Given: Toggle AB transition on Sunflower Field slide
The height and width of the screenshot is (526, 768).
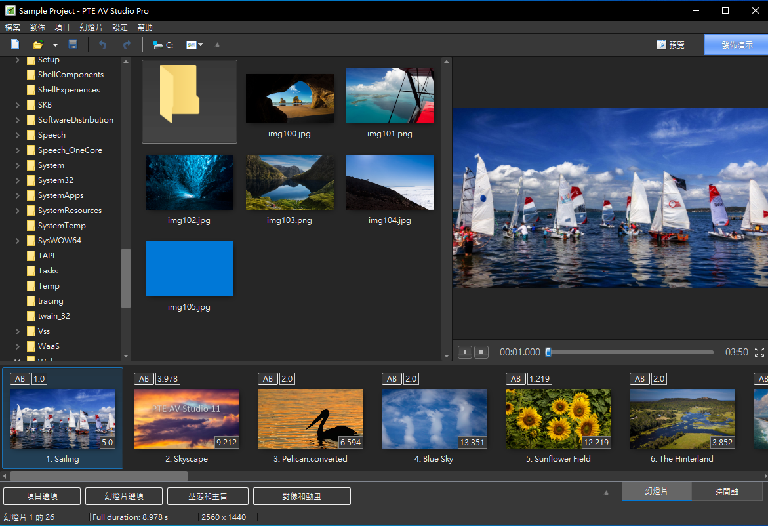Looking at the screenshot, I should [515, 378].
